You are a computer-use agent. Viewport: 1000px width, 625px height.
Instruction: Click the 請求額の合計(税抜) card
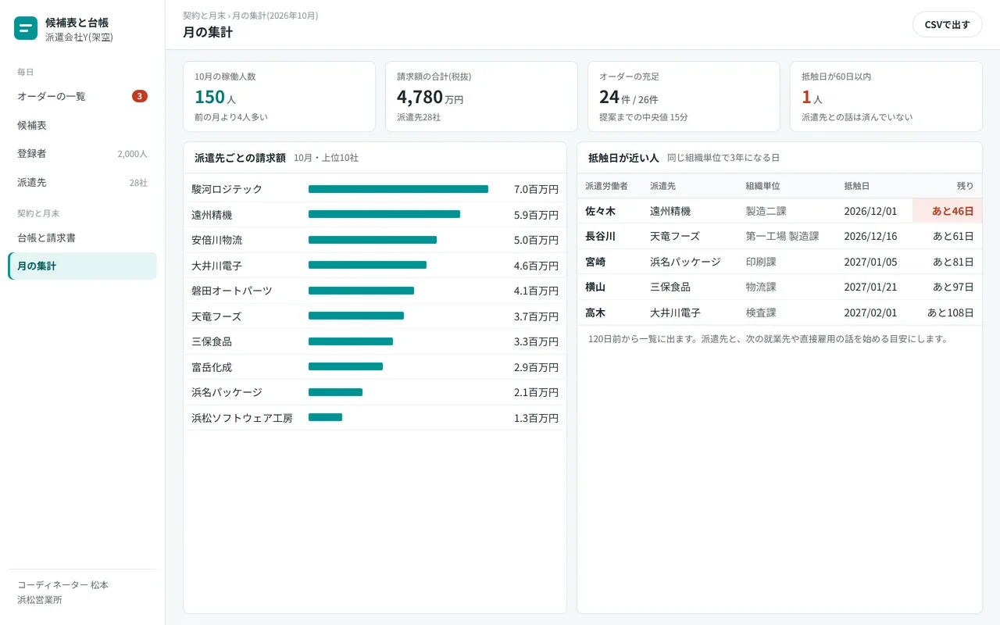(x=481, y=96)
